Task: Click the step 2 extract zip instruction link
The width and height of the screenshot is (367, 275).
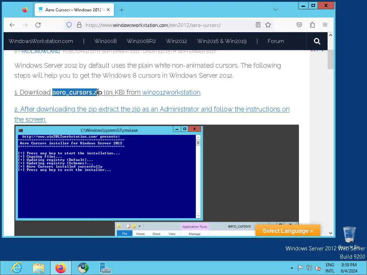Action: point(152,114)
